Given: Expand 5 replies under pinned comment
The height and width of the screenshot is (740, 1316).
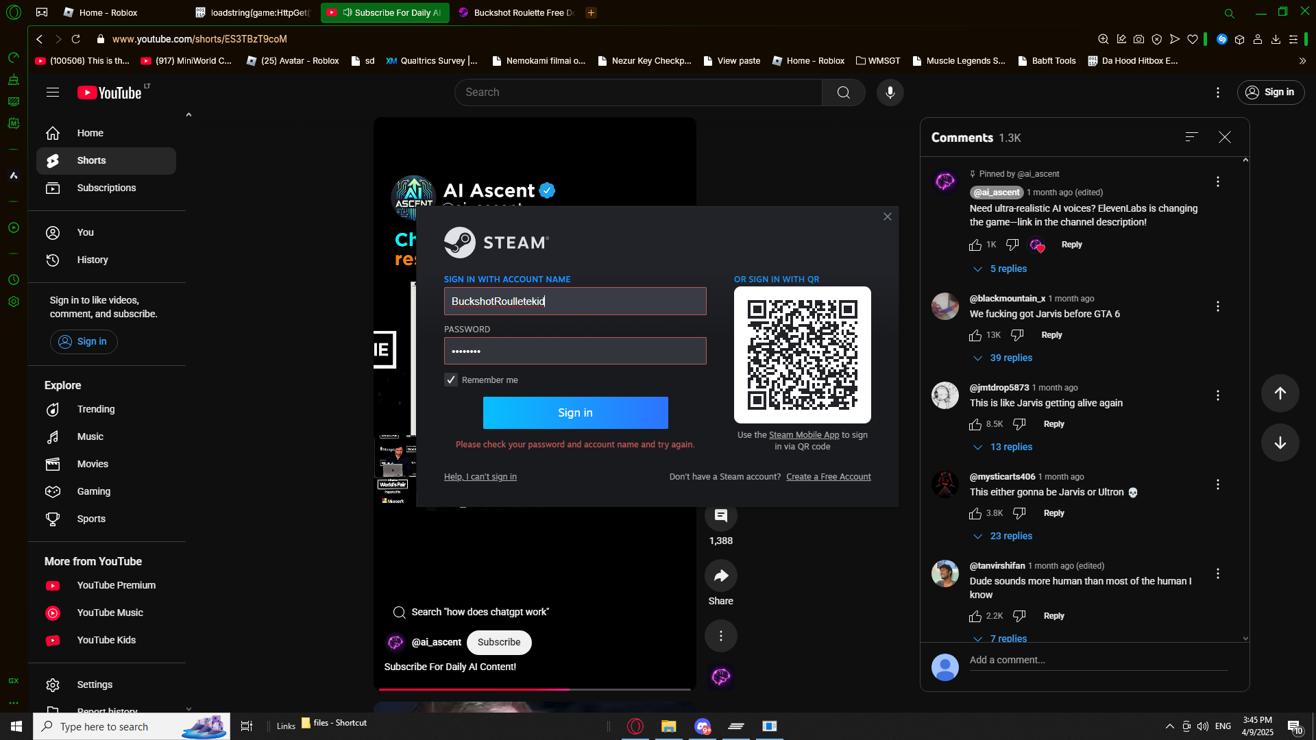Looking at the screenshot, I should point(1000,269).
